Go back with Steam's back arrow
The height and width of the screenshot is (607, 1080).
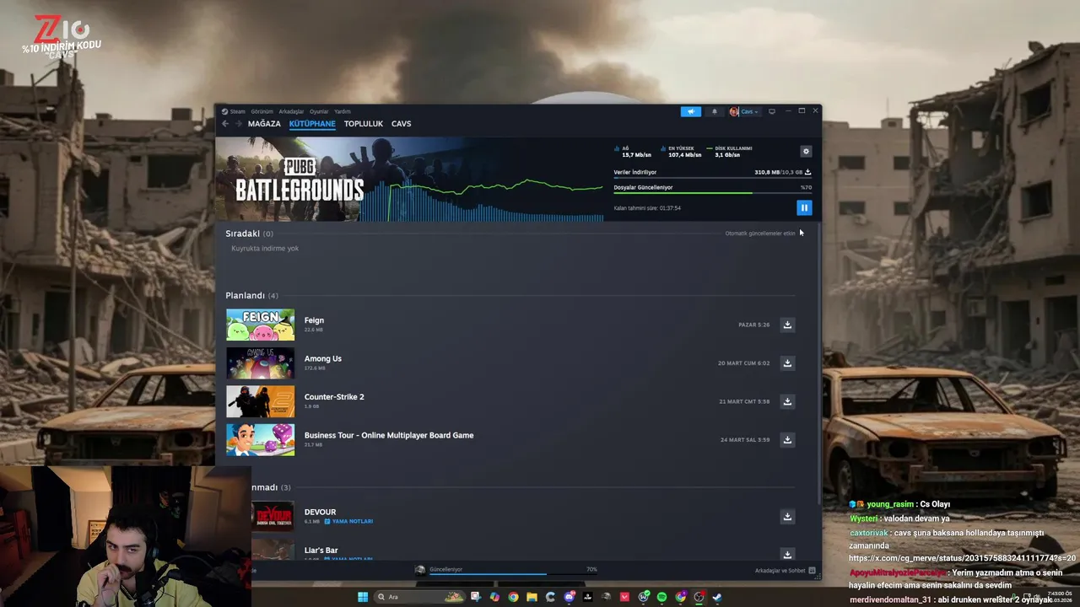(225, 124)
